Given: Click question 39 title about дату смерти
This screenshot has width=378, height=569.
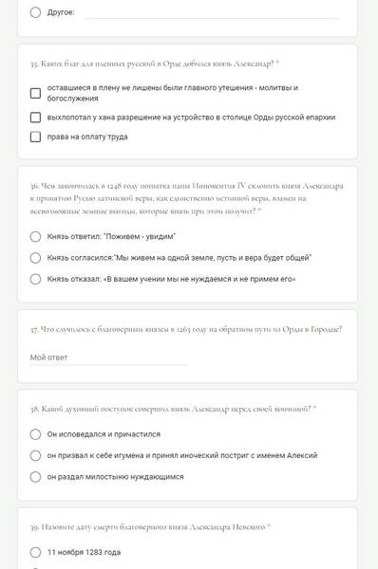Looking at the screenshot, I should pyautogui.click(x=150, y=527).
